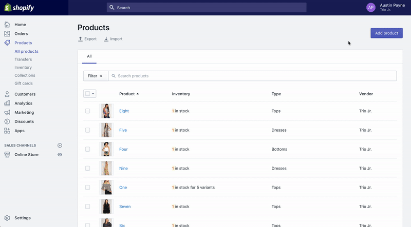The height and width of the screenshot is (227, 411).
Task: Add a sales channel with plus icon
Action: click(x=60, y=146)
